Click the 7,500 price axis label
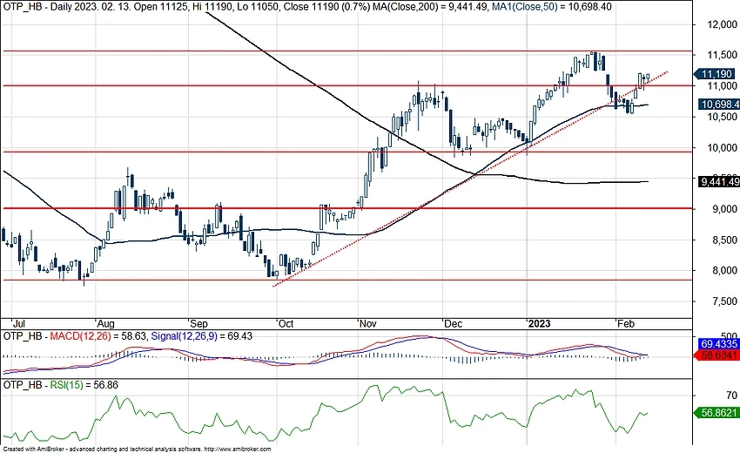This screenshot has height=453, width=740. pyautogui.click(x=724, y=301)
